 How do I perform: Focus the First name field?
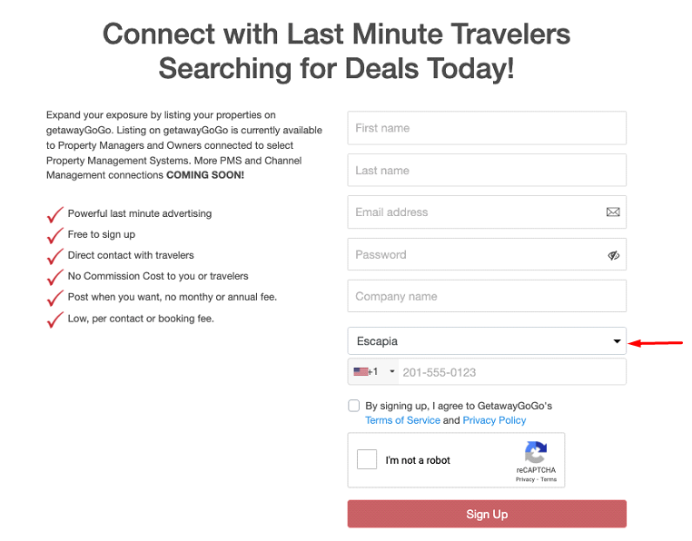tap(487, 128)
